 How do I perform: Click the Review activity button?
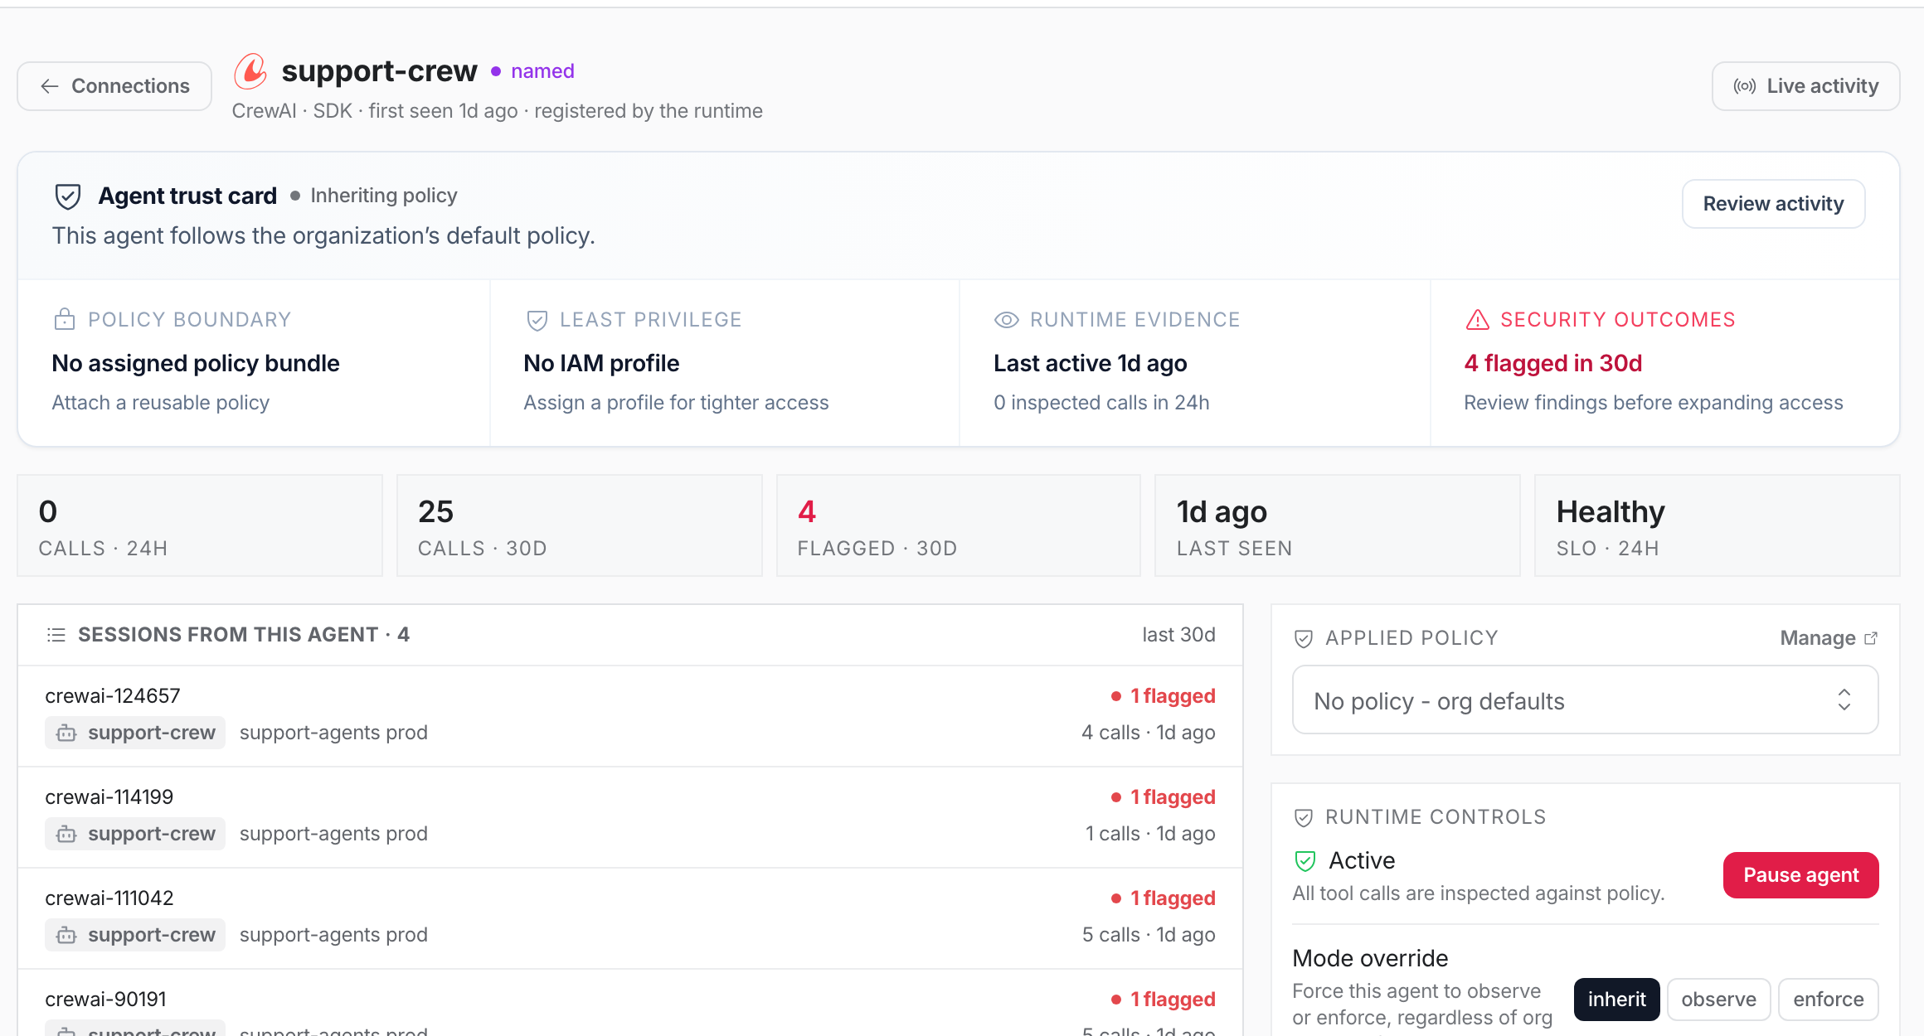tap(1773, 204)
